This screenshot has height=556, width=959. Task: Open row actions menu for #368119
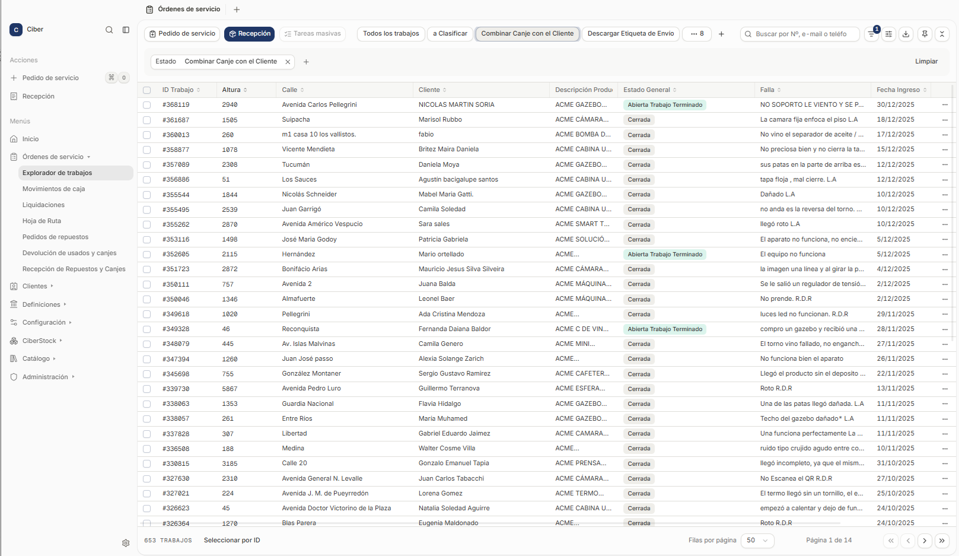945,104
